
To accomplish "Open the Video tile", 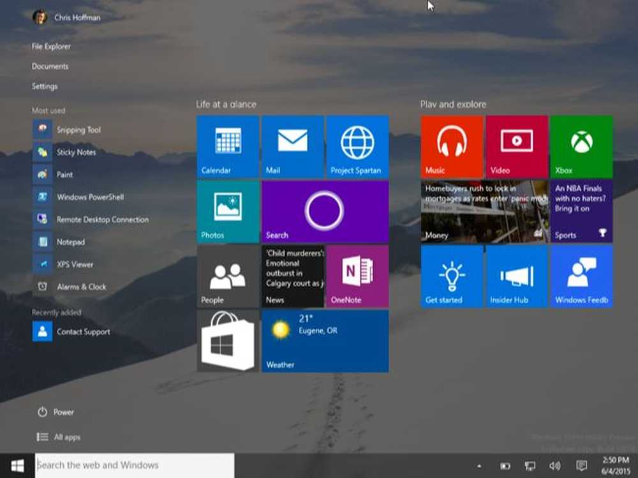I will click(517, 147).
